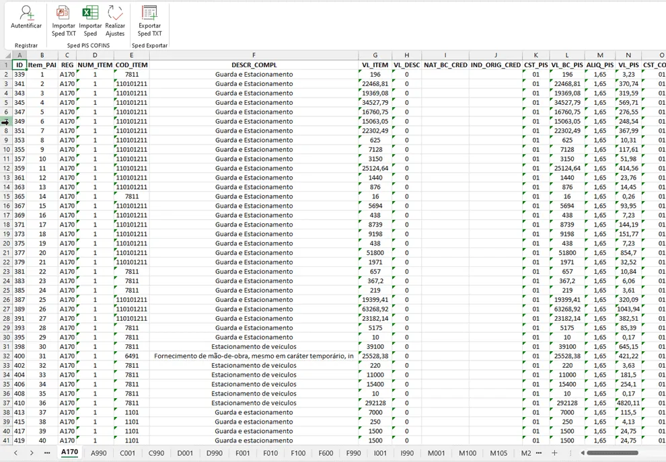Select VL_PIS cell showing 1043,94
The width and height of the screenshot is (666, 462).
pos(628,309)
